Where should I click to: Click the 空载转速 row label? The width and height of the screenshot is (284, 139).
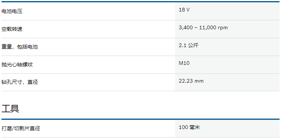pos(12,29)
